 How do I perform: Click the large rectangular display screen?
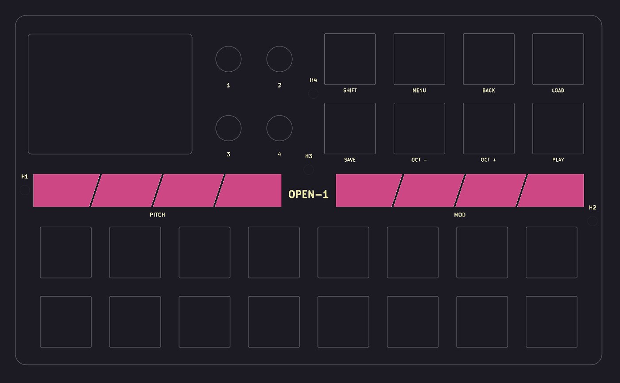coord(110,94)
